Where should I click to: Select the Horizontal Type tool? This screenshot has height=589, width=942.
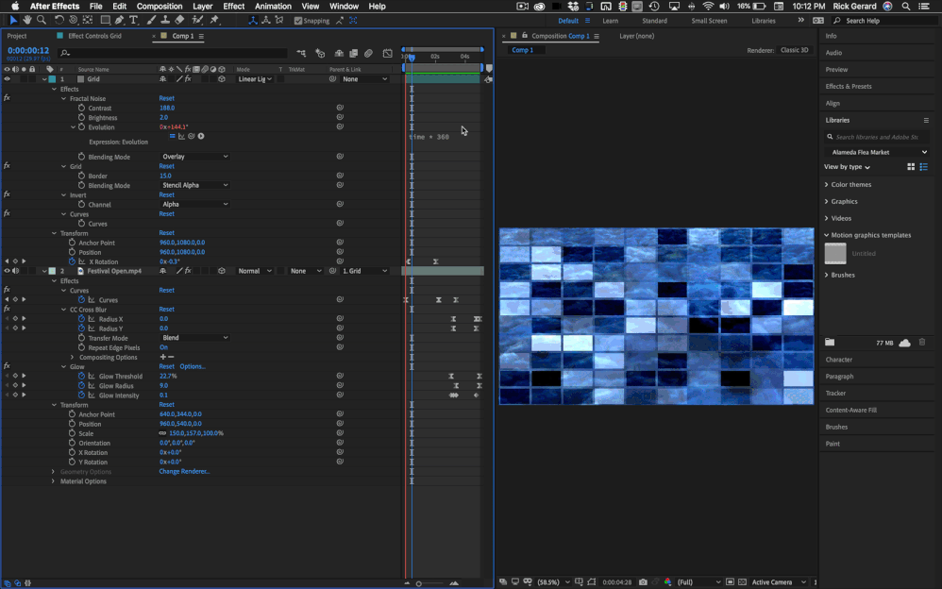click(x=133, y=20)
